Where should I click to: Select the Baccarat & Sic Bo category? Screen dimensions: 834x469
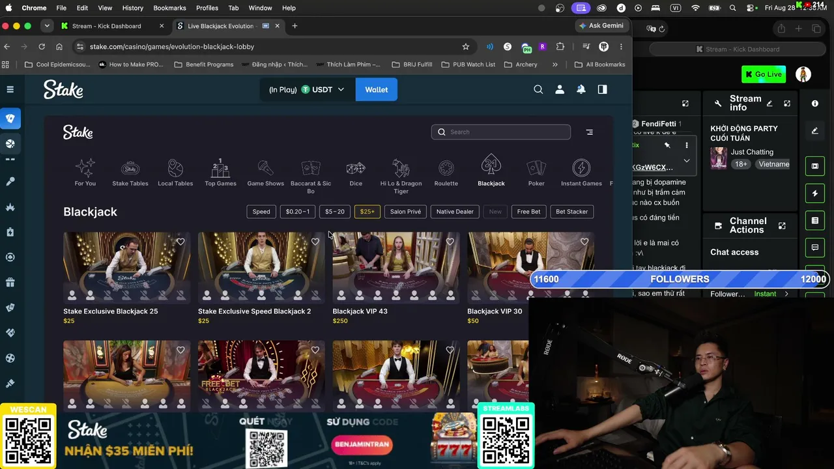311,177
